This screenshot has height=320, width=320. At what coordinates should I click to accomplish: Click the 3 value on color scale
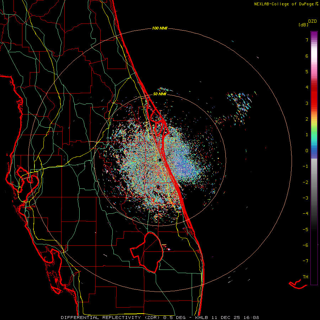(307, 103)
